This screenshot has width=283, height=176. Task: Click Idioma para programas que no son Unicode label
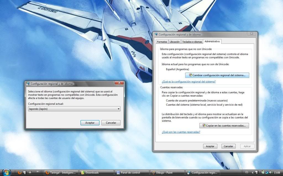click(186, 49)
